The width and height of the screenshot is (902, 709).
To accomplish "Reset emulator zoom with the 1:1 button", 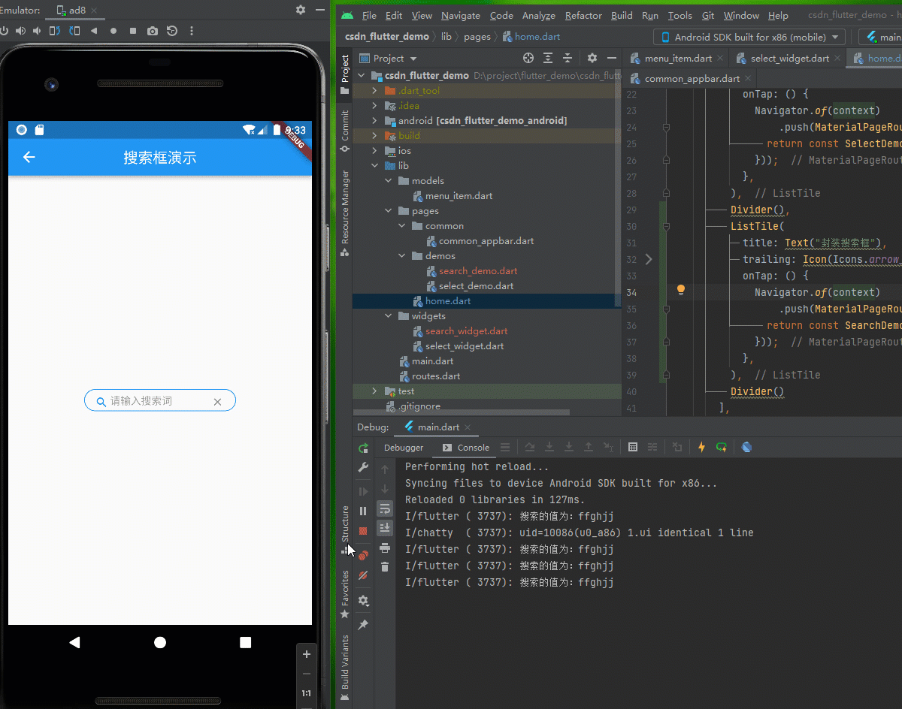I will point(306,693).
